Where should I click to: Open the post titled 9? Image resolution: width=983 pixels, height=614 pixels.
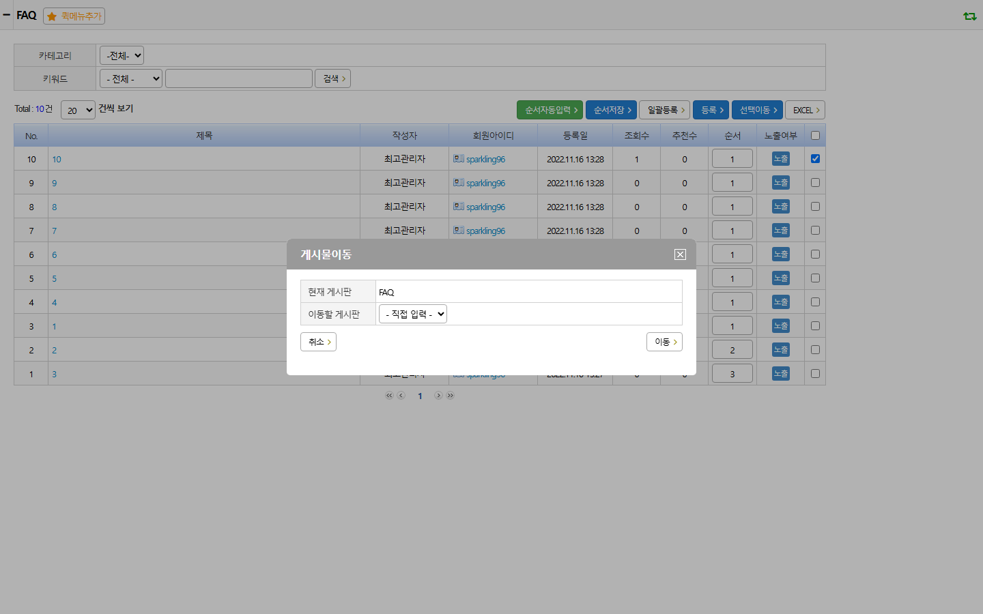(55, 183)
